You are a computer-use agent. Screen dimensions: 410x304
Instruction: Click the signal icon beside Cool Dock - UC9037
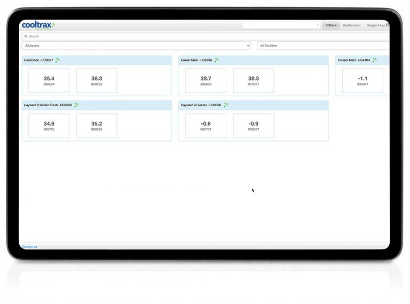pyautogui.click(x=58, y=60)
